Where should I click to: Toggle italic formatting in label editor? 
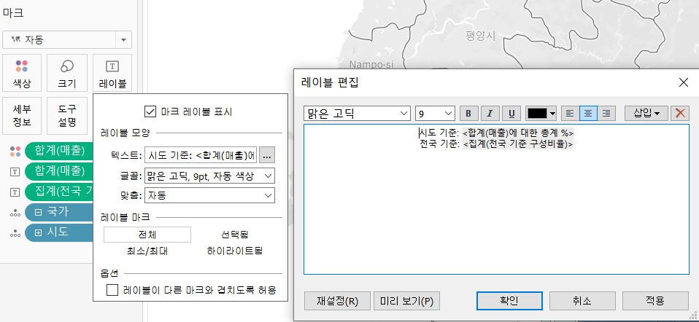click(490, 113)
